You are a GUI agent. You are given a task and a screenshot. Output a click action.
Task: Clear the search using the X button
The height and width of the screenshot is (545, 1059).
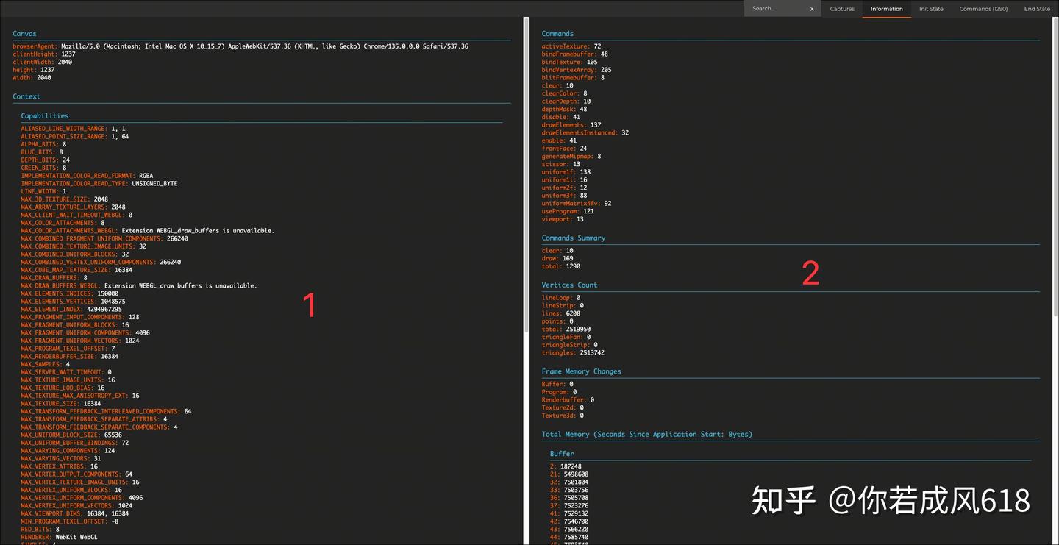pos(812,8)
